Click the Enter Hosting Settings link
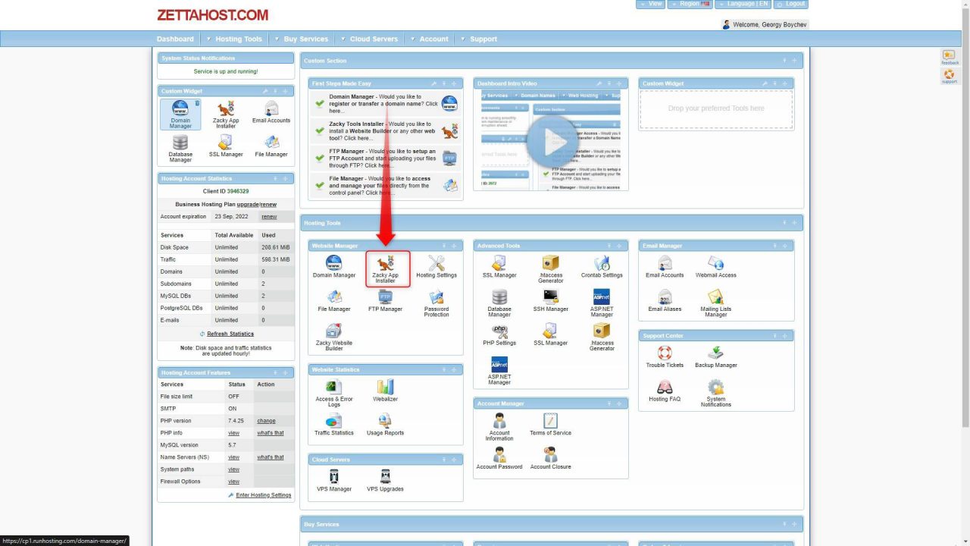 click(263, 495)
